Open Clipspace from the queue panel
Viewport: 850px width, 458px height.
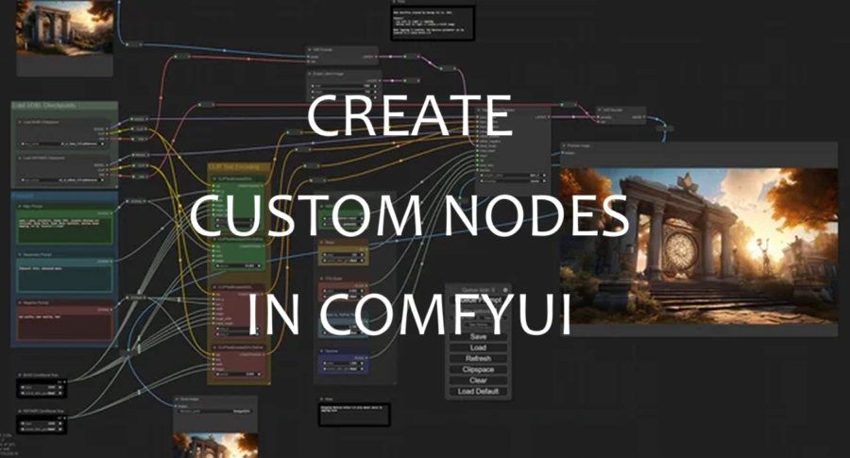tap(478, 369)
